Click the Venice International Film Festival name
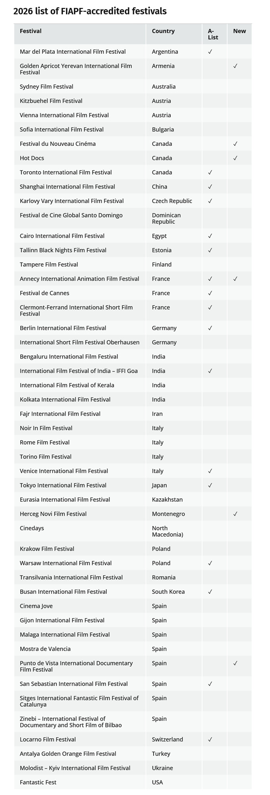Screen dimensions: 270x795 pos(64,471)
